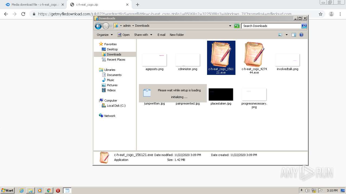
Task: Click the Chrome back button
Action: [x=6, y=14]
